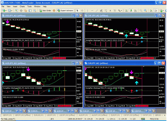This screenshot has height=121, width=167.
Task: Restore the minimized GBPJP chart window
Action: coord(17,111)
